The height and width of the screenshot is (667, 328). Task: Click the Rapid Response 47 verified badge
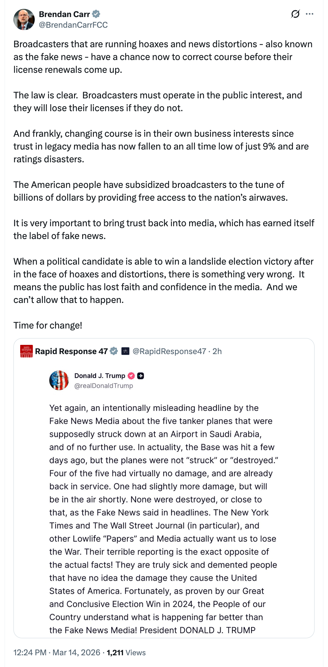click(114, 351)
